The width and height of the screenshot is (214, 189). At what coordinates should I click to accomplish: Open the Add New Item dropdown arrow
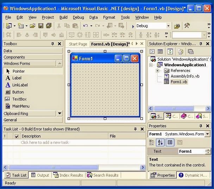26,26
